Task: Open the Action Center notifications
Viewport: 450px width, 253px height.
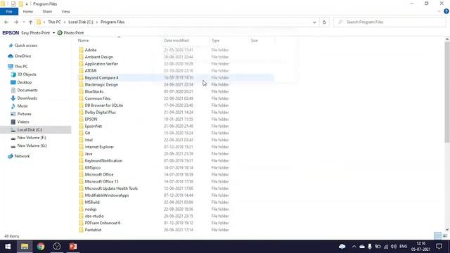Action: pos(439,247)
